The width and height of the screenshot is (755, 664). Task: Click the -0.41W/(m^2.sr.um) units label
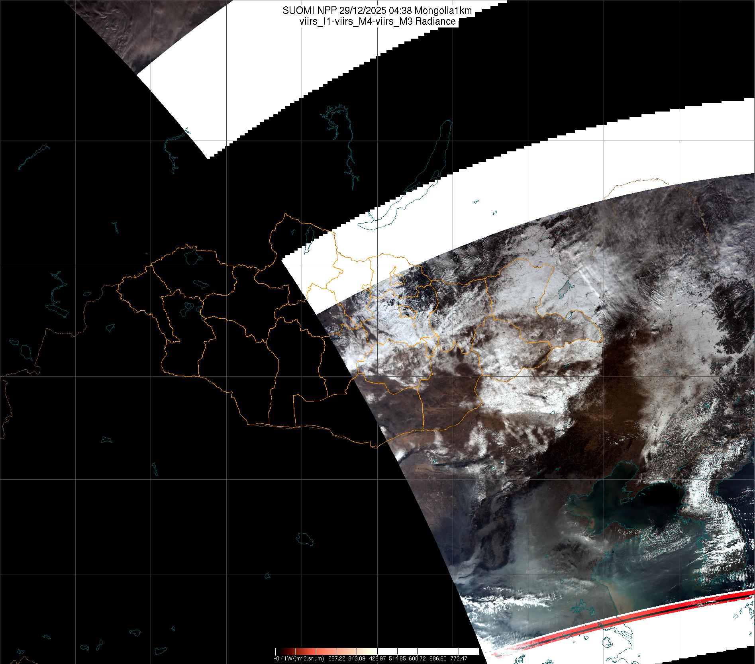coord(298,658)
